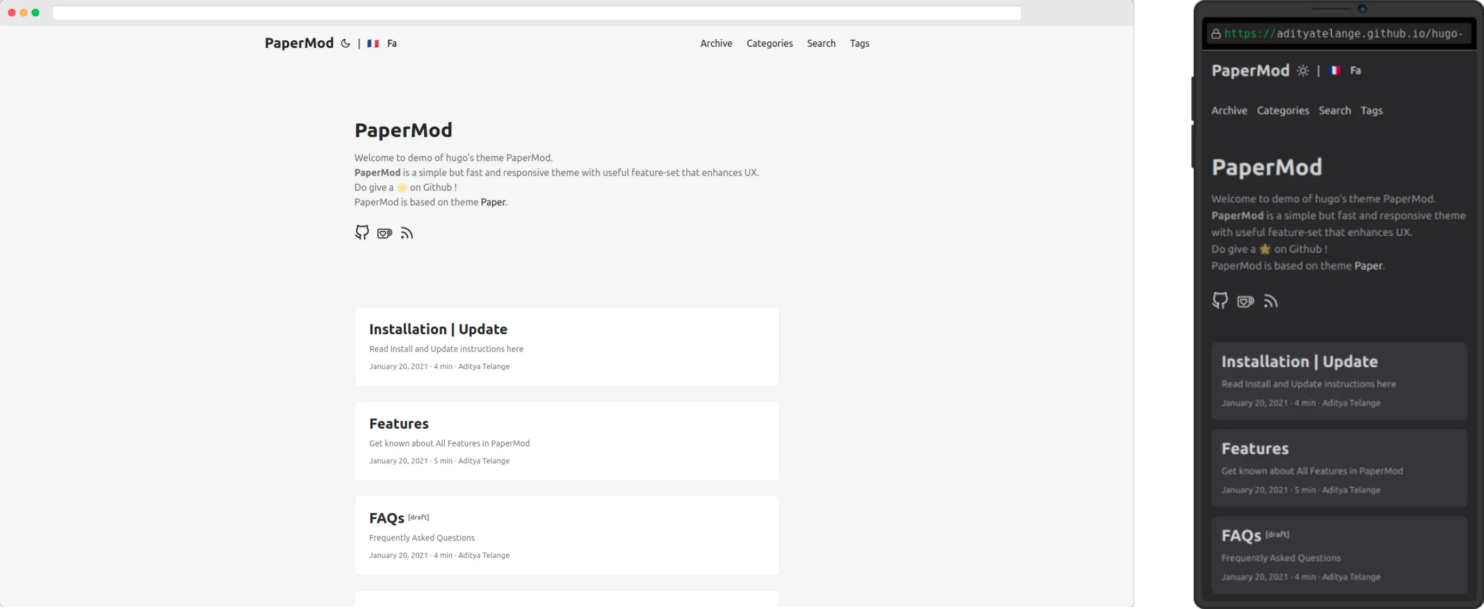Click 'Frequently Asked Questions' text on mobile
The image size is (1484, 609).
coord(1281,558)
